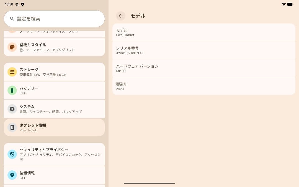Select the モデル row showing Pixel Tablet
The height and width of the screenshot is (187, 299).
(x=203, y=32)
